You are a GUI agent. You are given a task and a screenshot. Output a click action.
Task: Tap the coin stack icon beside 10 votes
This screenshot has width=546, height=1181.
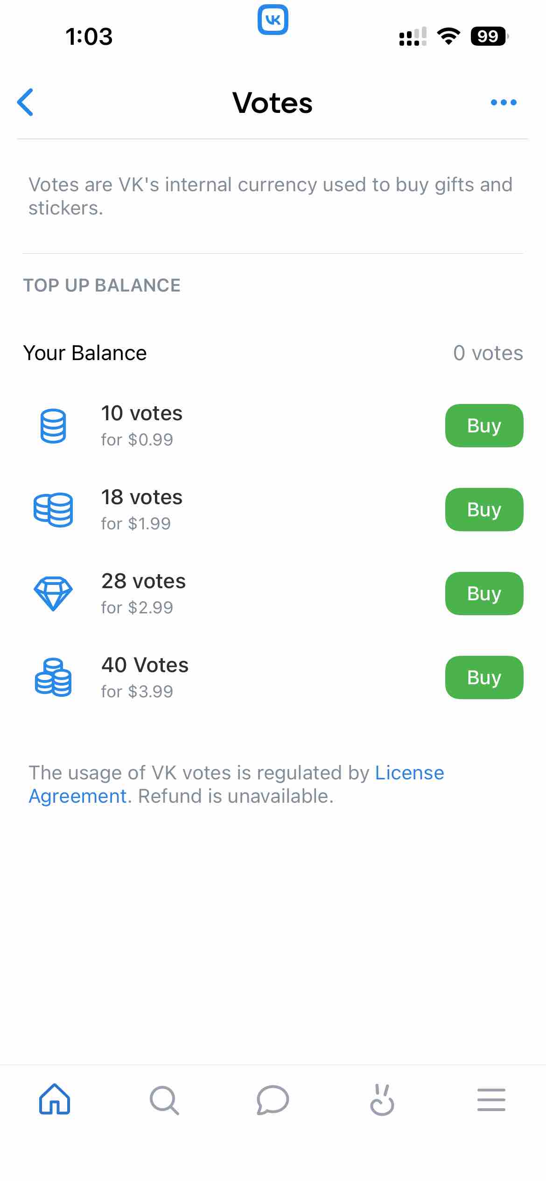coord(54,425)
